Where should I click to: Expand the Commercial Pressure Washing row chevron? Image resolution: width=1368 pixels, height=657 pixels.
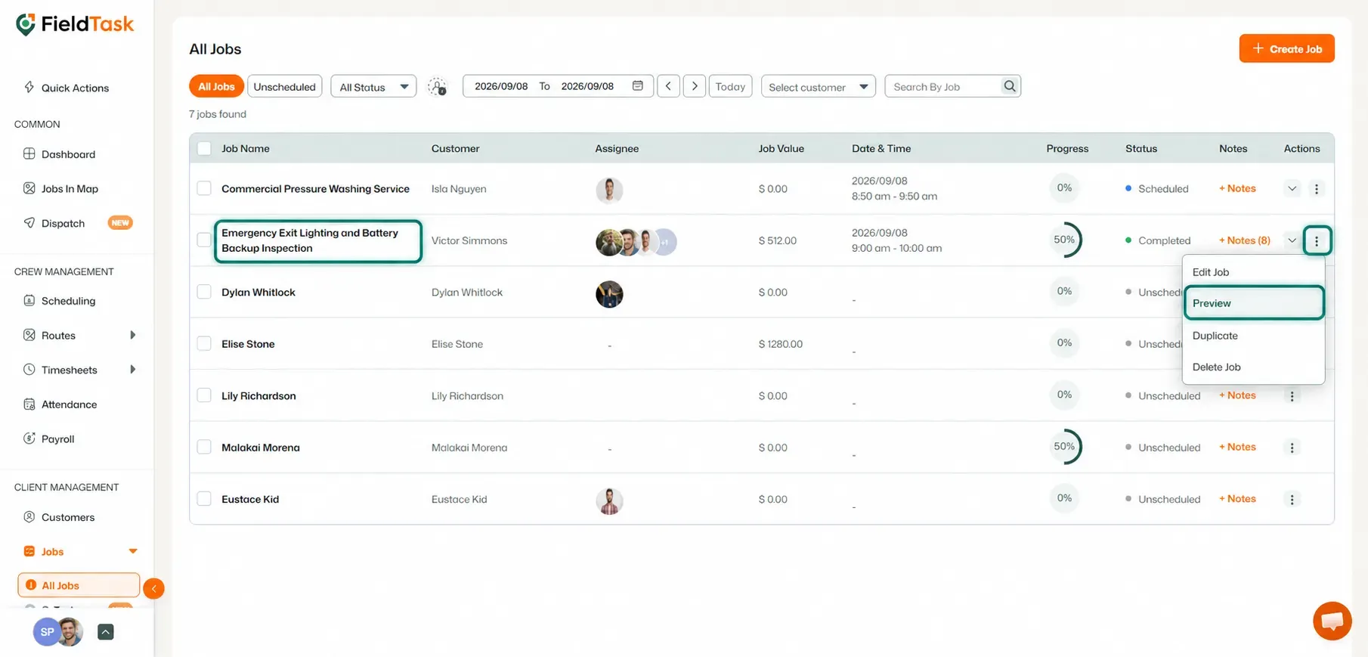(x=1292, y=189)
